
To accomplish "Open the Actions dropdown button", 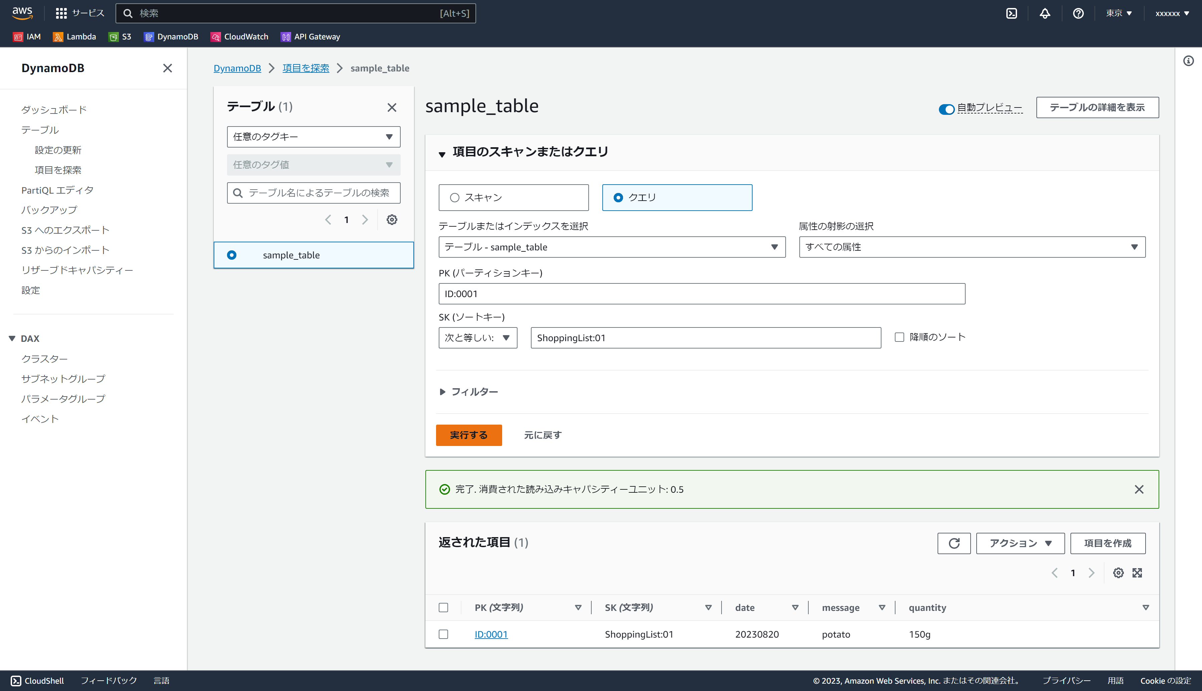I will pyautogui.click(x=1020, y=543).
